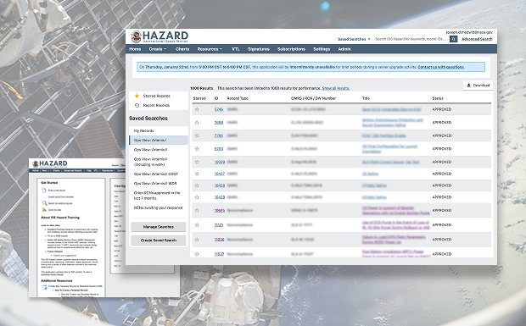Click the ID column header
This screenshot has height=326, width=526.
point(216,98)
